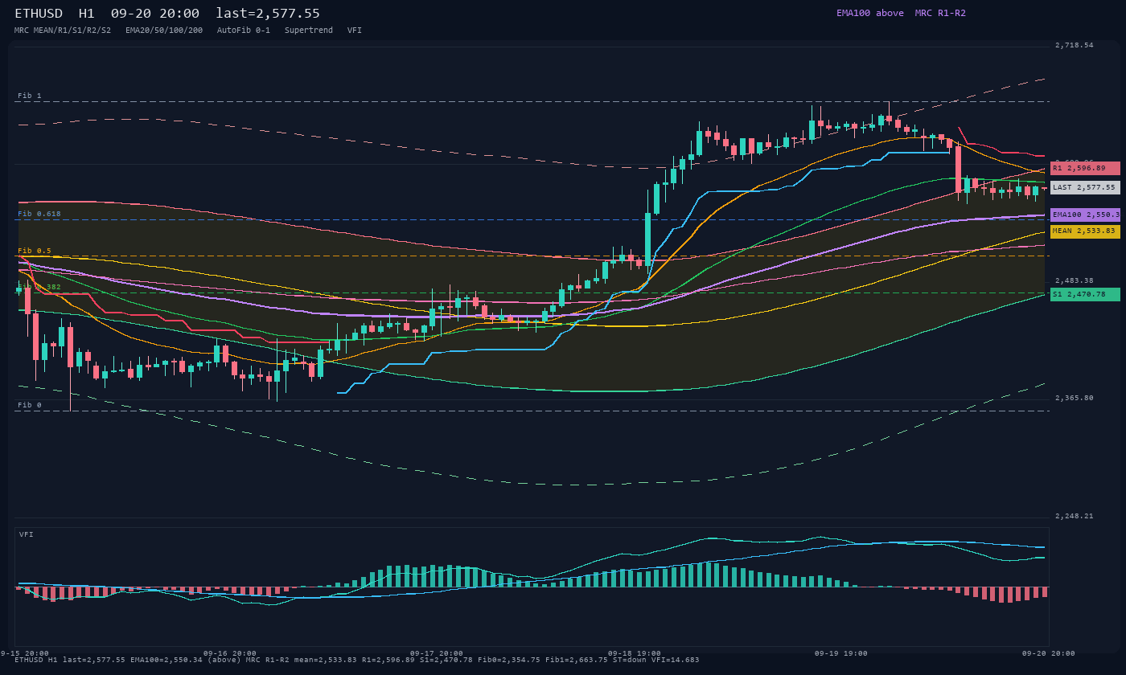Click the S1 2,470.78 price tag
The width and height of the screenshot is (1126, 675).
[1084, 294]
